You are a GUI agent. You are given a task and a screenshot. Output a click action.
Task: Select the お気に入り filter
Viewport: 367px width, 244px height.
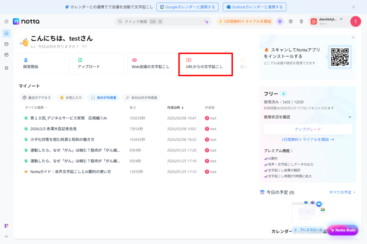pyautogui.click(x=70, y=98)
